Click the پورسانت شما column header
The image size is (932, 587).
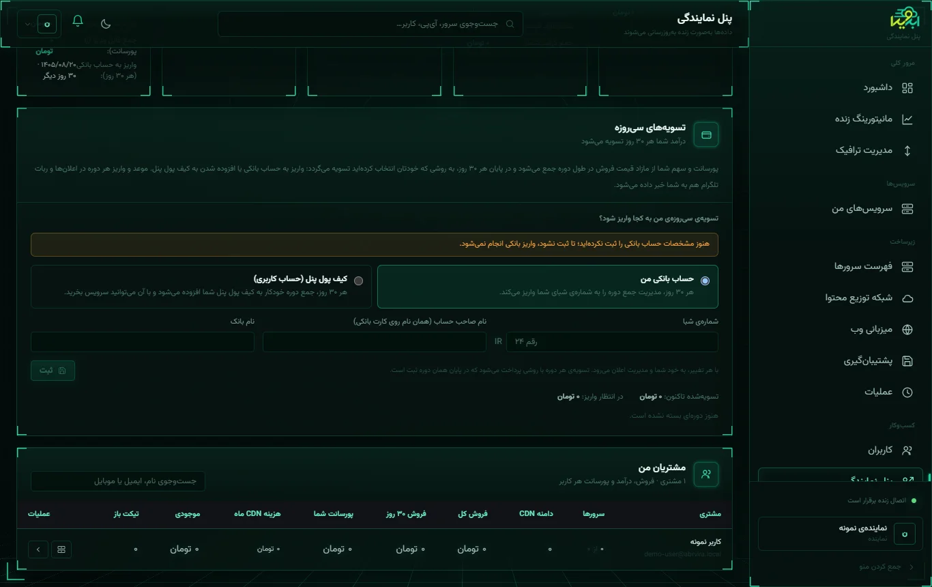334,514
